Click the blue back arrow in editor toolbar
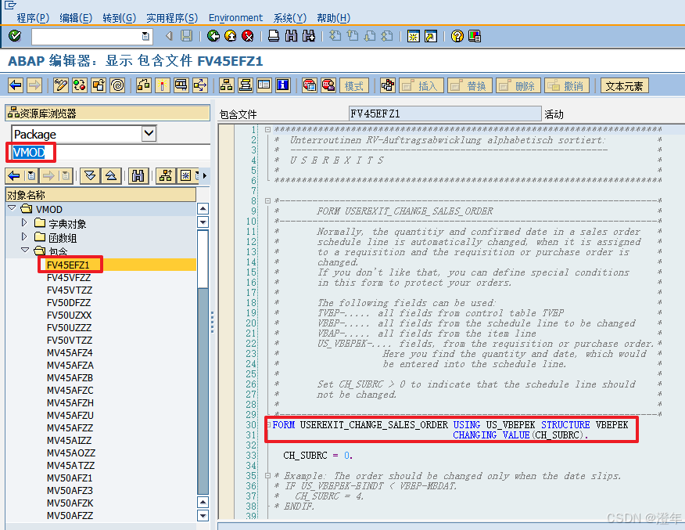 click(16, 85)
